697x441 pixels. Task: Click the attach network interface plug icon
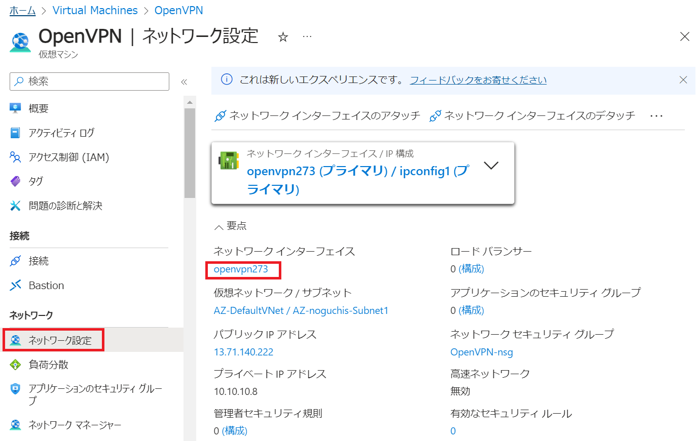tap(220, 116)
